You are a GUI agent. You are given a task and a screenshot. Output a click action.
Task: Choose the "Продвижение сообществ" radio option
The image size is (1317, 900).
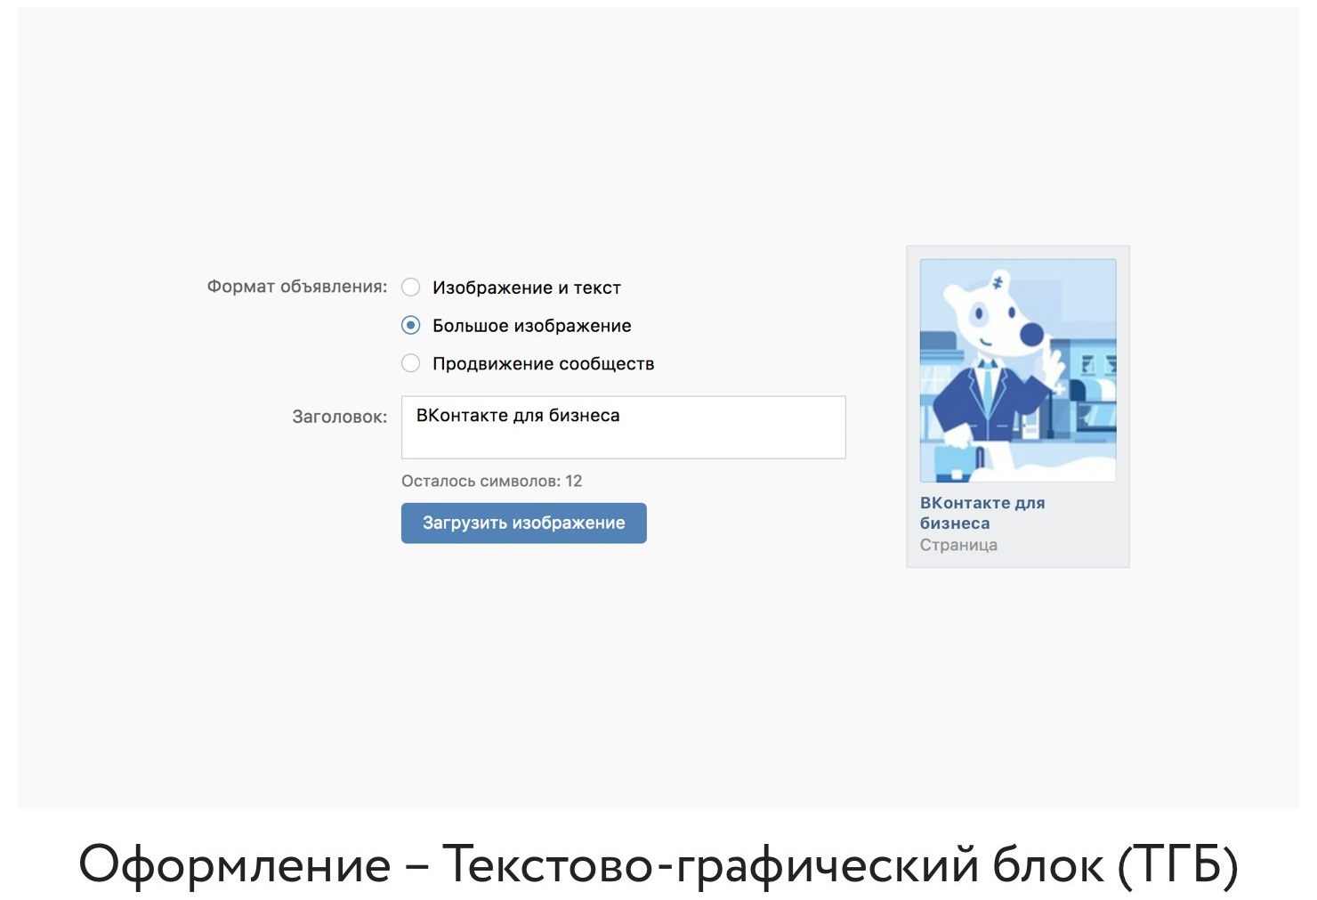410,363
